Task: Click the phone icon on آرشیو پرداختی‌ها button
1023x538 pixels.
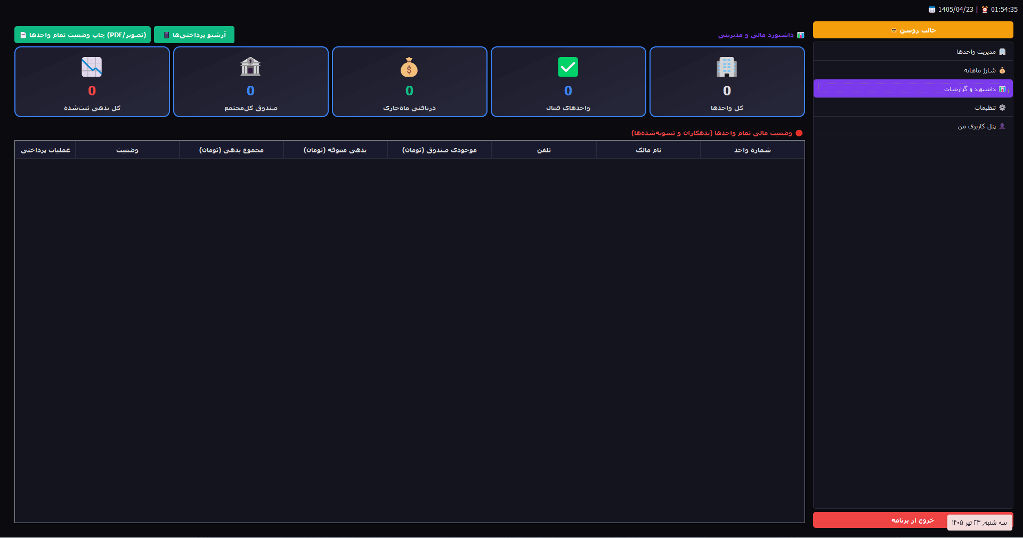Action: [167, 35]
